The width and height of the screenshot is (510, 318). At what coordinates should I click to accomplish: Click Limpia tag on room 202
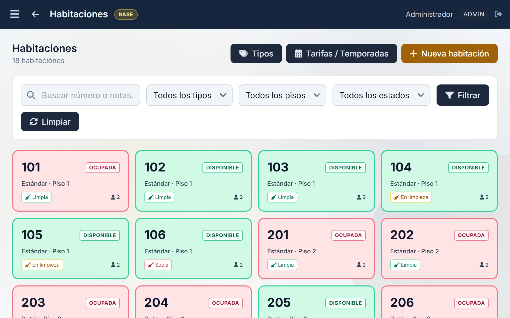[x=405, y=265]
